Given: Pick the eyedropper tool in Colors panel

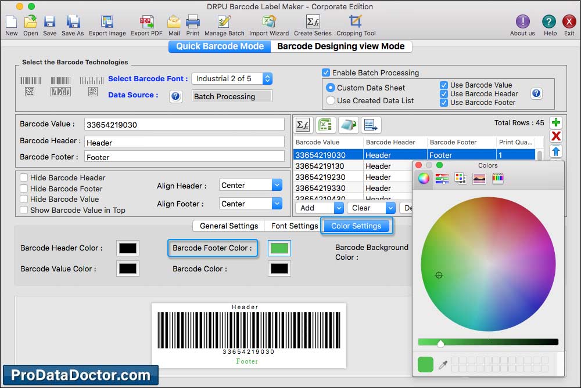Looking at the screenshot, I should pyautogui.click(x=443, y=365).
